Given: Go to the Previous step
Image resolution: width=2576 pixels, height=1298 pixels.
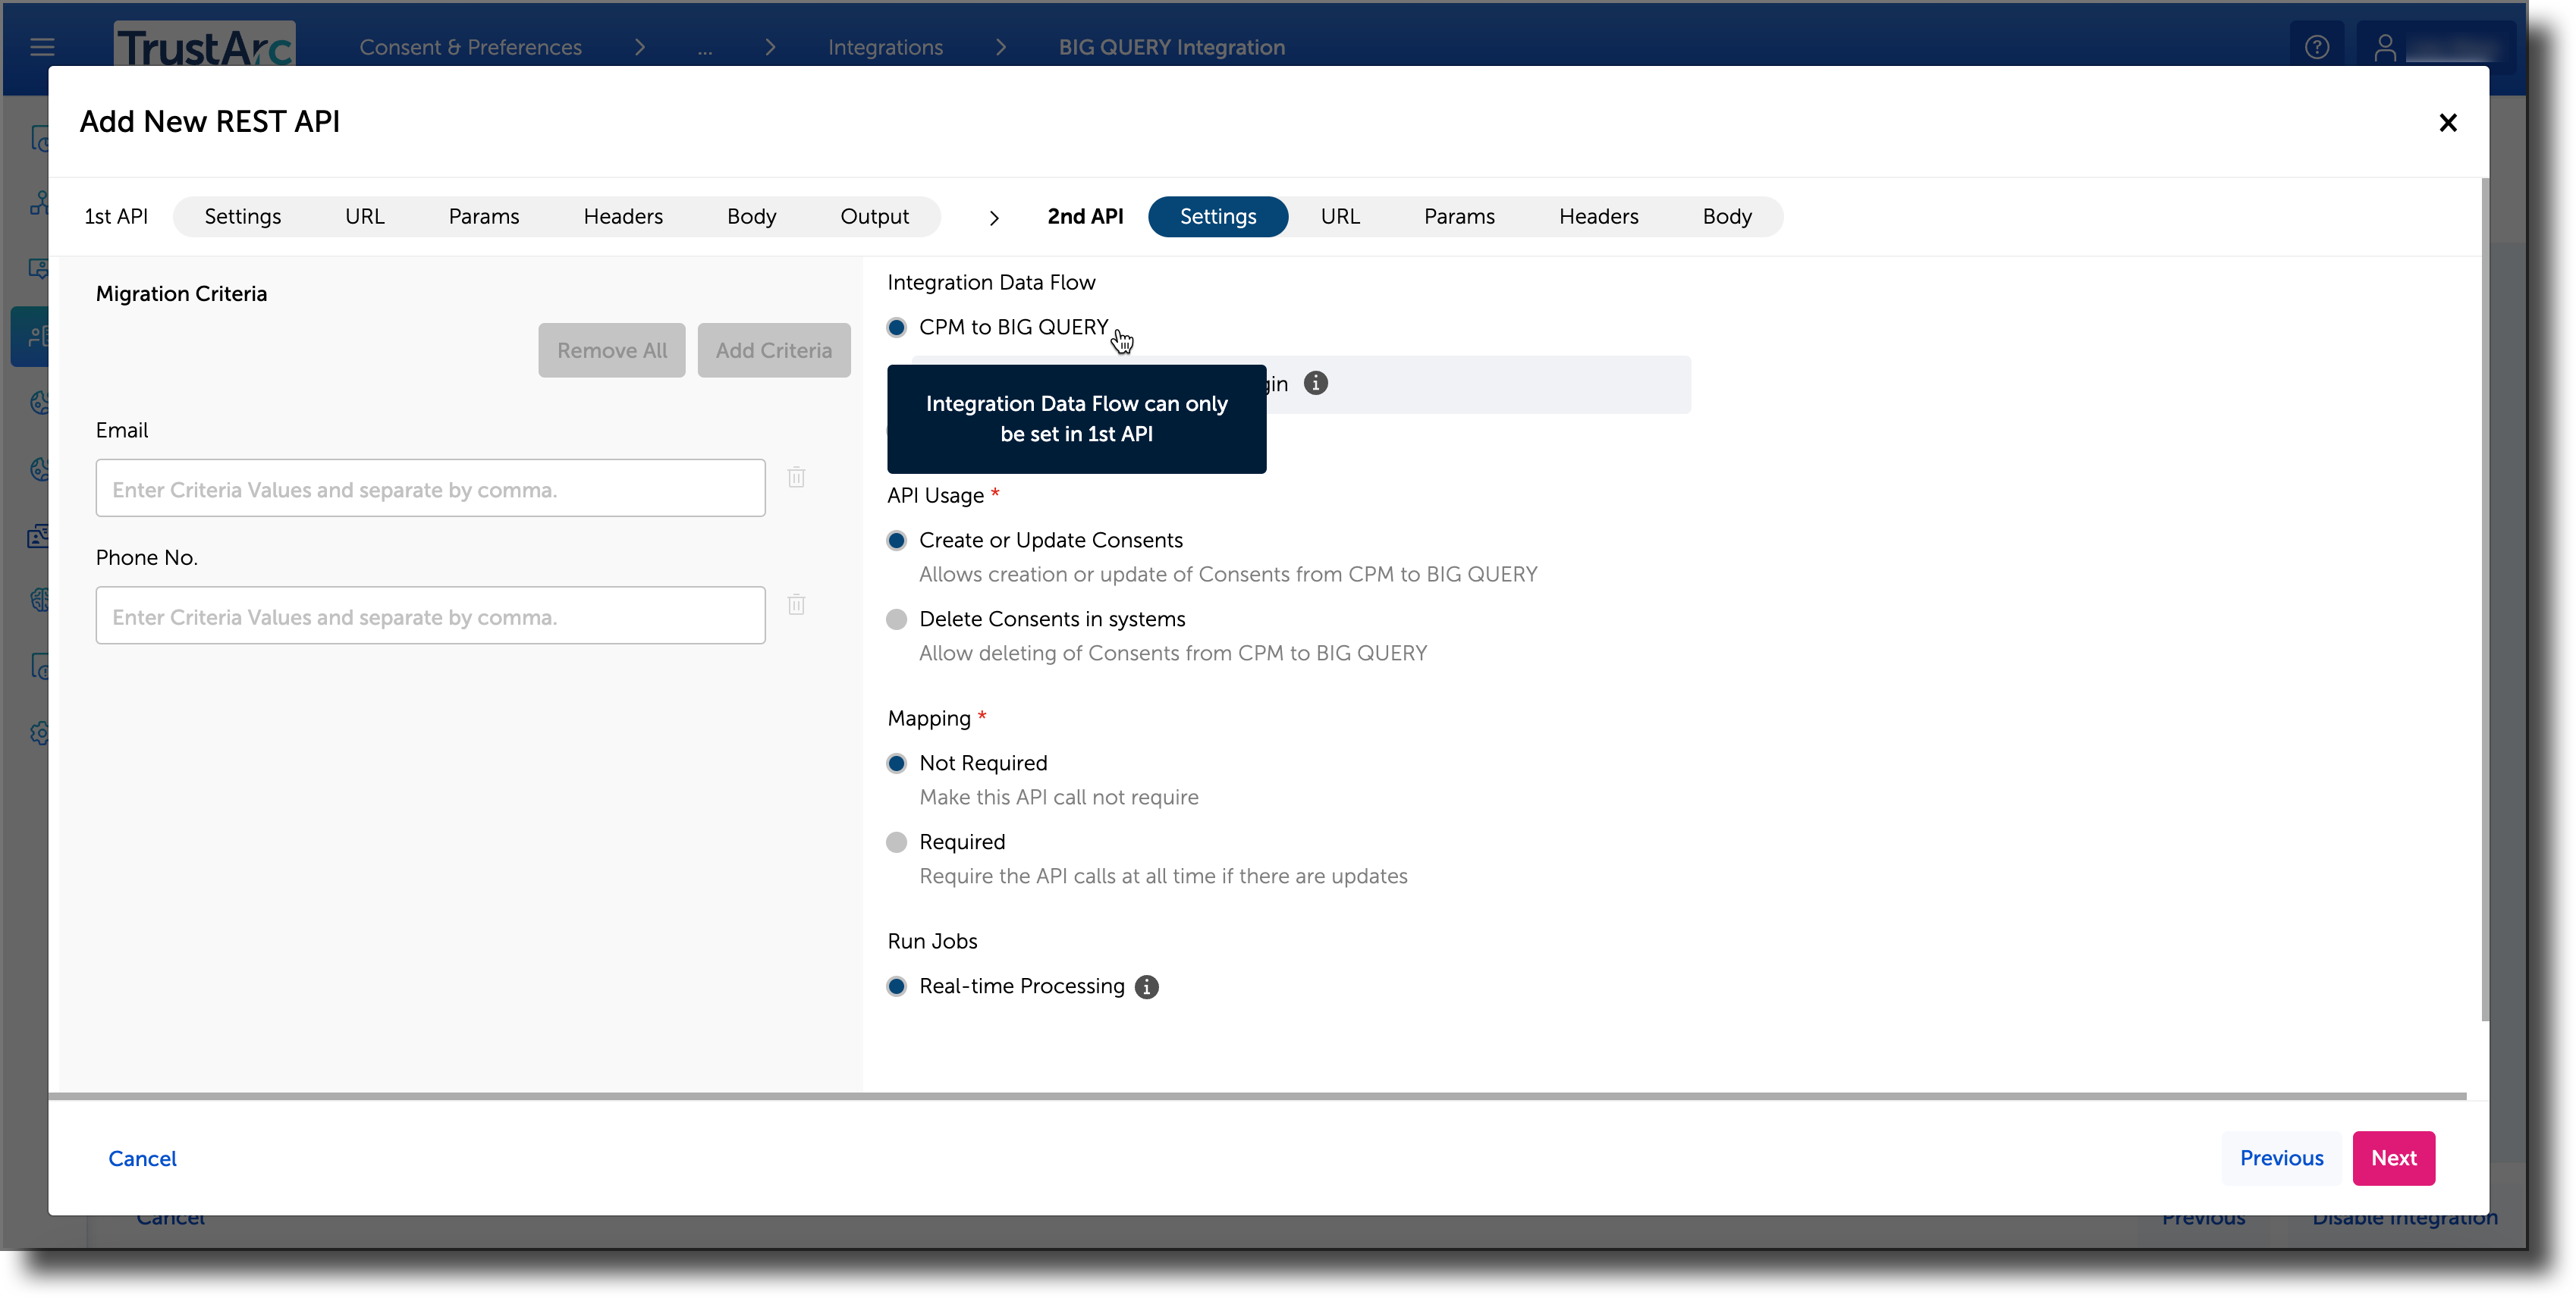Looking at the screenshot, I should pos(2281,1158).
